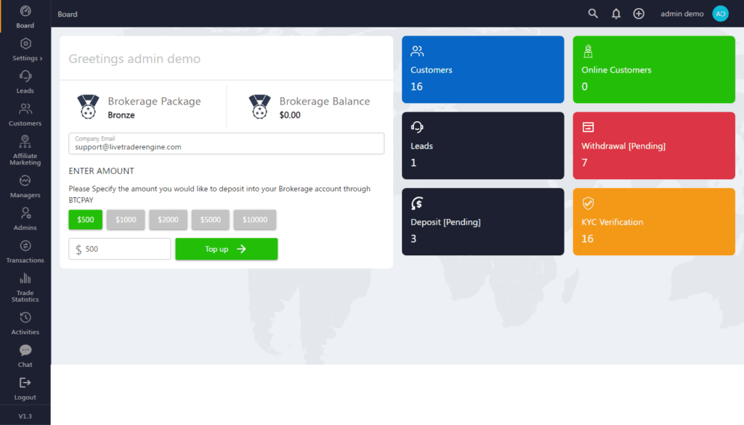The width and height of the screenshot is (744, 425).
Task: Choose the $10000 preset amount
Action: [x=254, y=220]
